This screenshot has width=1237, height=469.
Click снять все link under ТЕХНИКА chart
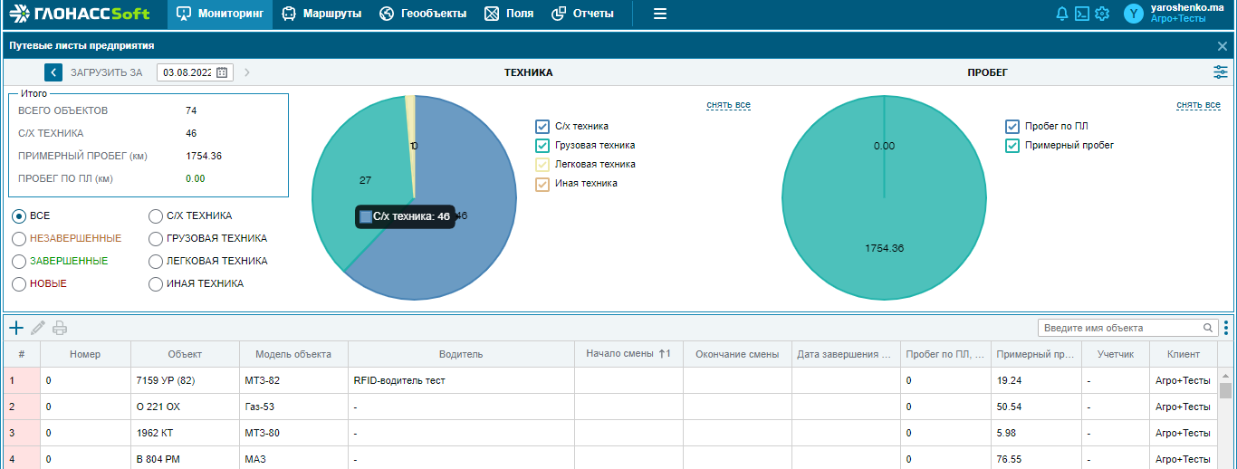tap(728, 105)
